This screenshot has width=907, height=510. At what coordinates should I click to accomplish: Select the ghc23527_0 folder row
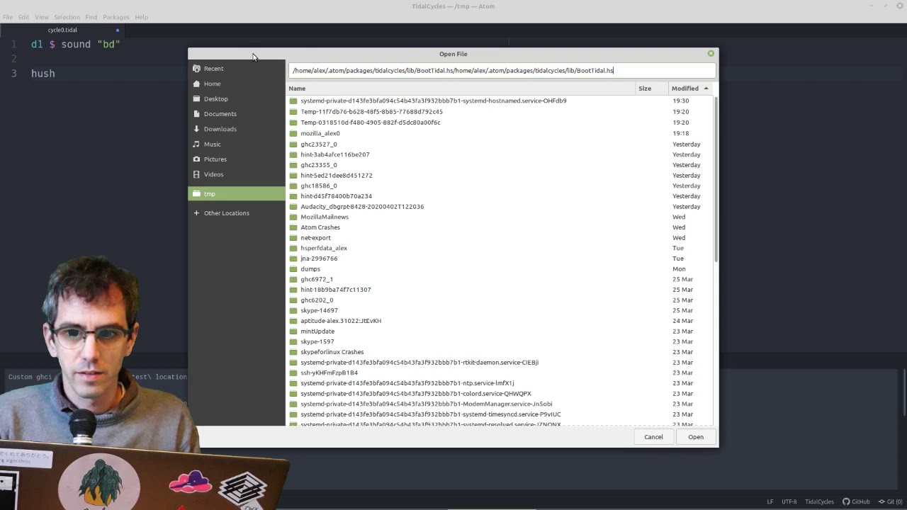click(x=500, y=144)
